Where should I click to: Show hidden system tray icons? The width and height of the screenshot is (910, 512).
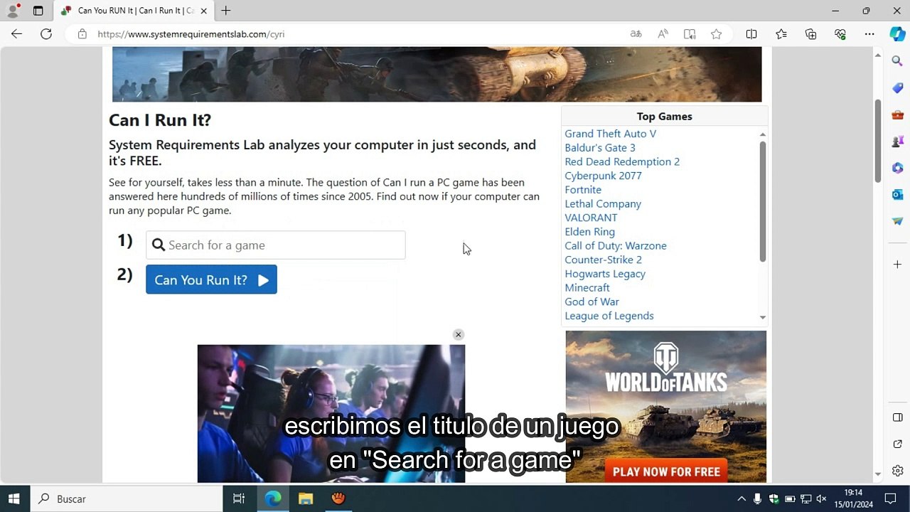click(742, 498)
